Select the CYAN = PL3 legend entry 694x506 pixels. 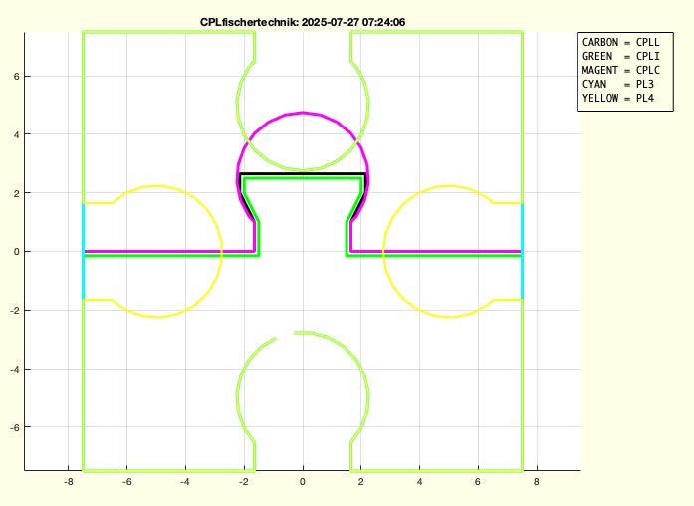(x=620, y=85)
